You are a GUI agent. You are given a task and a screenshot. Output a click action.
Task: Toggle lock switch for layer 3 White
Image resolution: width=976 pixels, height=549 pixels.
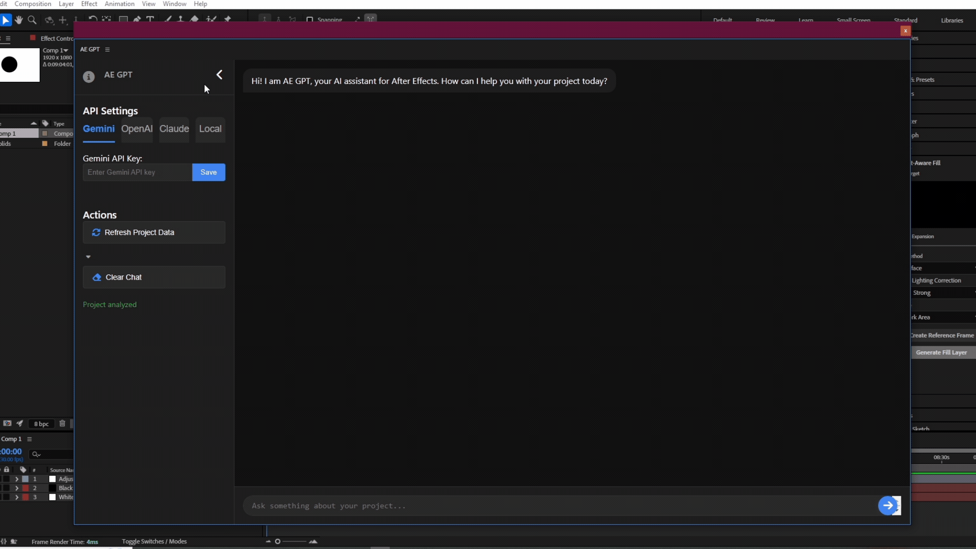click(x=7, y=497)
